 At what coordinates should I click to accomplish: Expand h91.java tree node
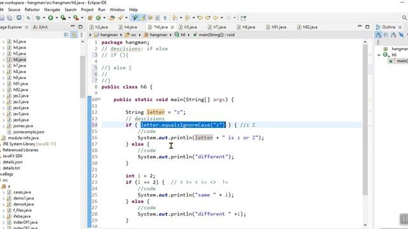pyautogui.click(x=3, y=84)
